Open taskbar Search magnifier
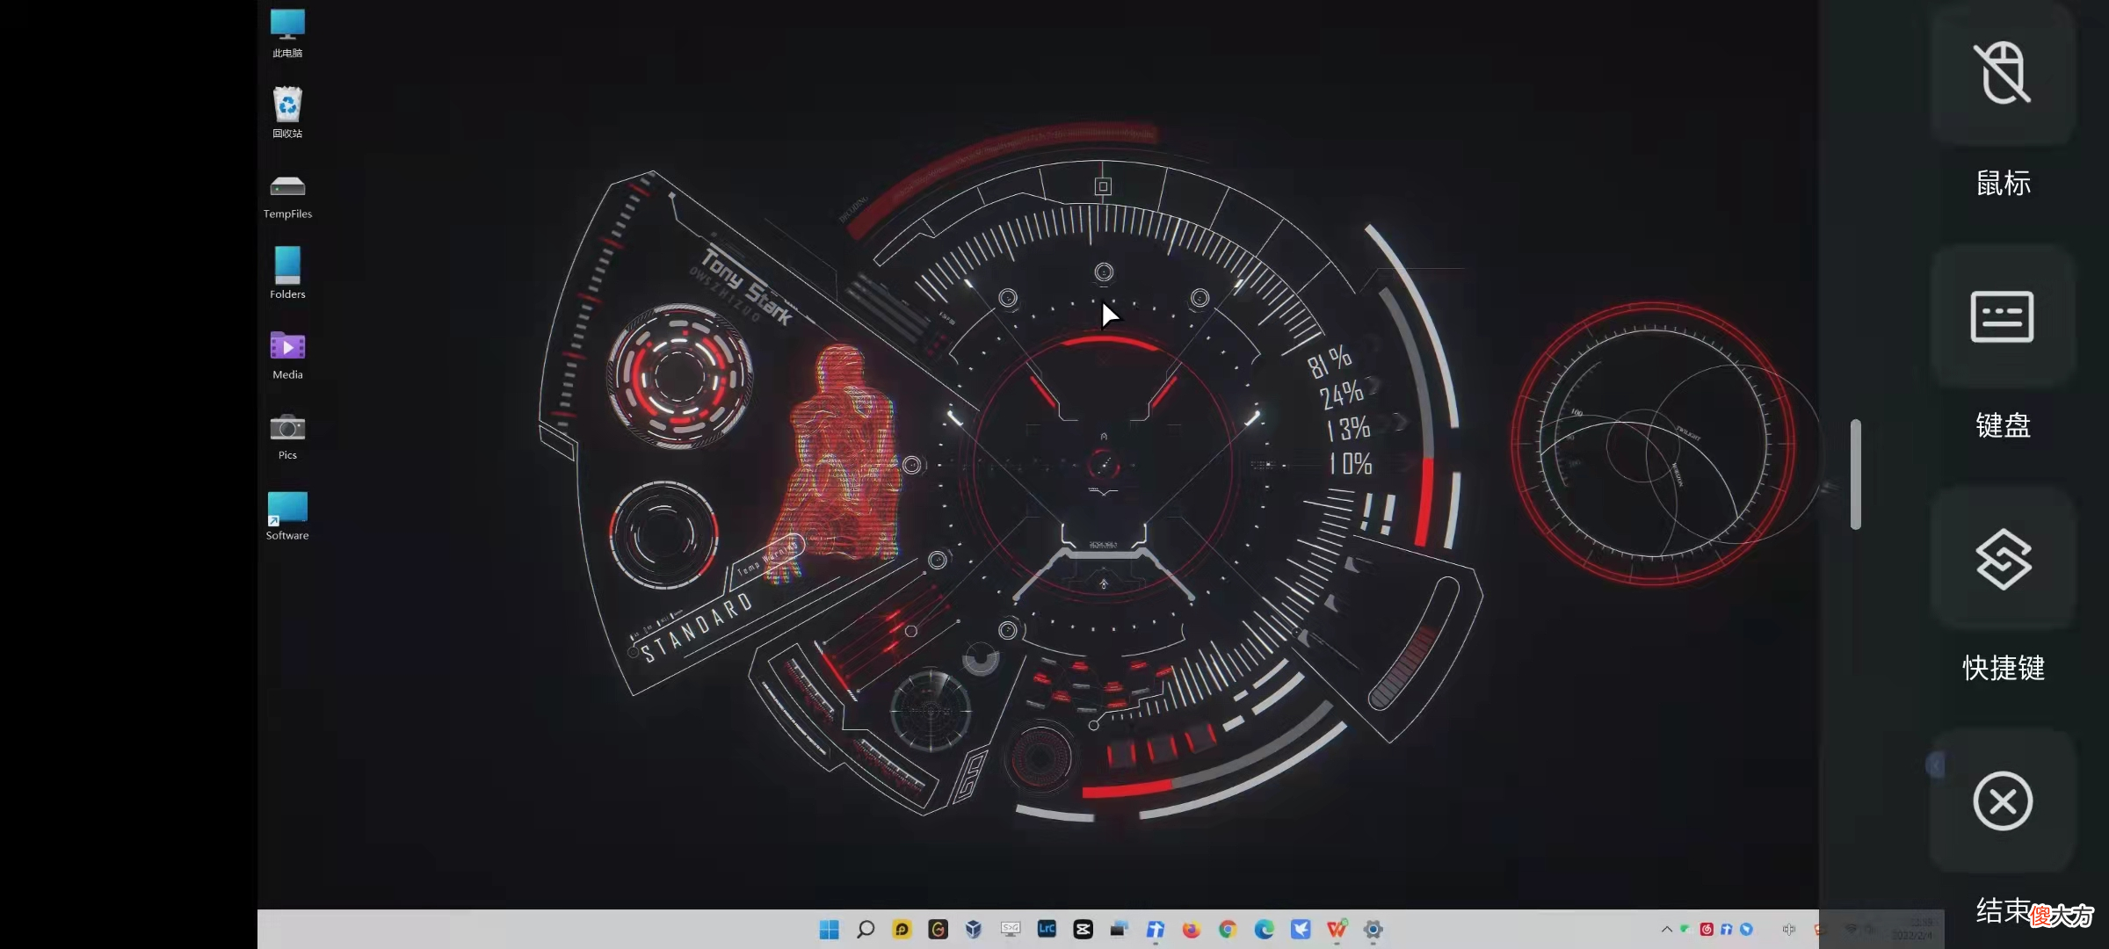This screenshot has height=949, width=2109. pos(866,930)
